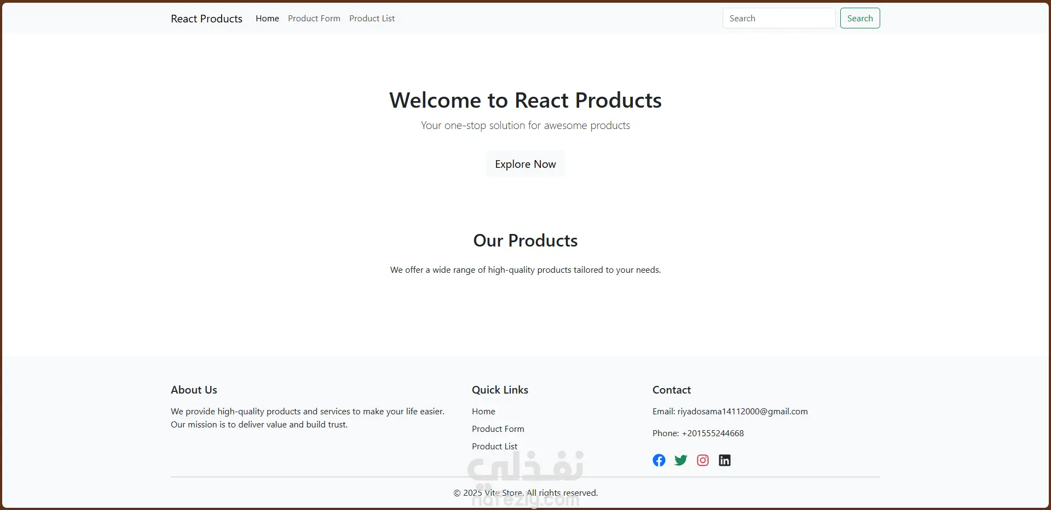This screenshot has height=510, width=1051.
Task: Click the Explore Now button
Action: (525, 164)
